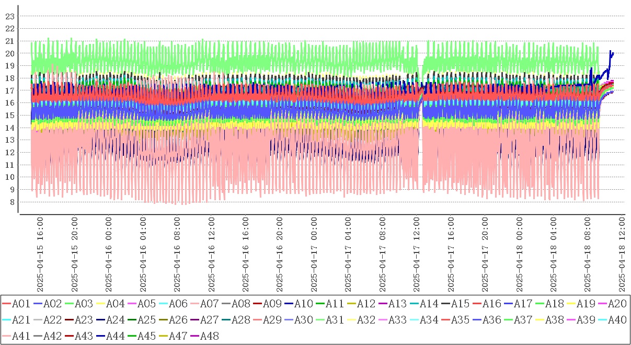Select the A48 legend item

click(x=209, y=336)
